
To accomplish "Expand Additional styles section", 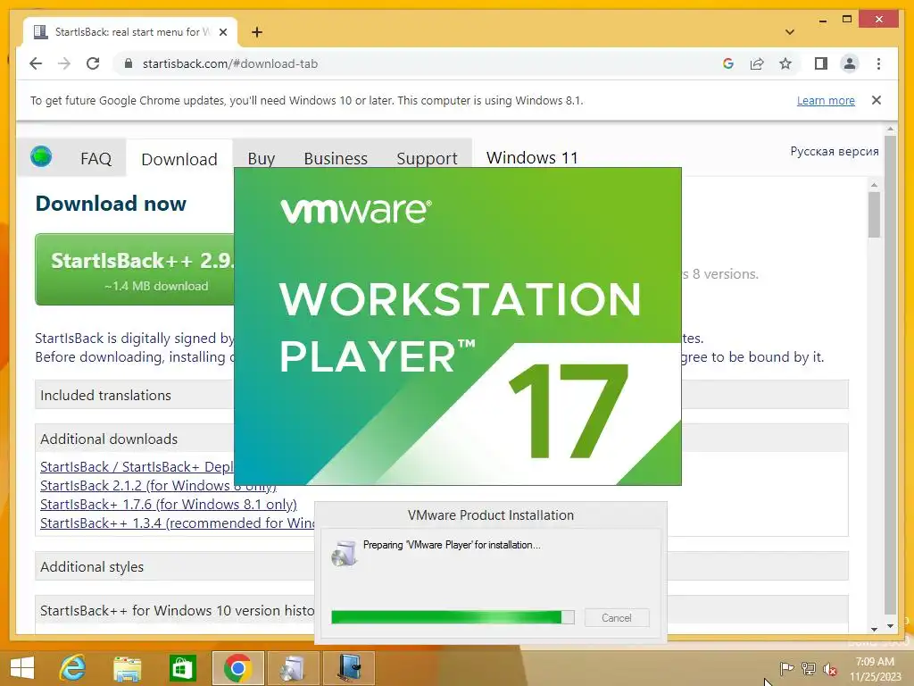I will click(x=175, y=566).
